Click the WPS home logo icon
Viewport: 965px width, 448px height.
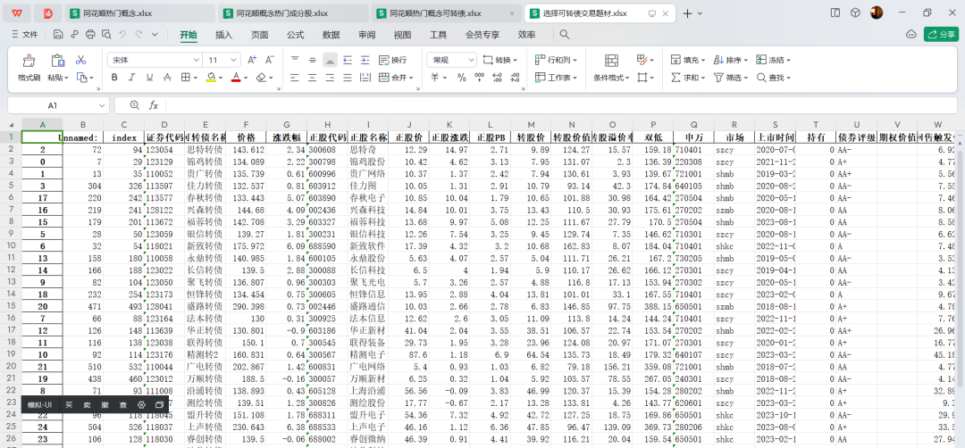19,12
